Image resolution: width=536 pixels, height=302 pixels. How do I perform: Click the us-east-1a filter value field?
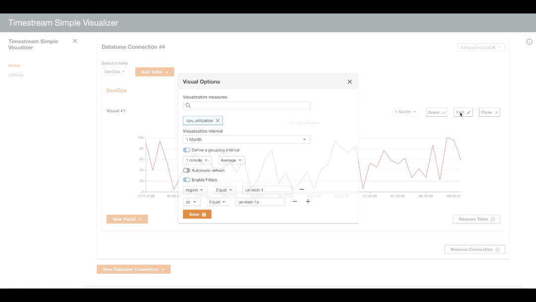point(260,202)
